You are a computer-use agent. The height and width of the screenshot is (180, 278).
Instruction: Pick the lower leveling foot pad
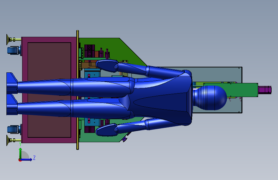click(x=8, y=140)
